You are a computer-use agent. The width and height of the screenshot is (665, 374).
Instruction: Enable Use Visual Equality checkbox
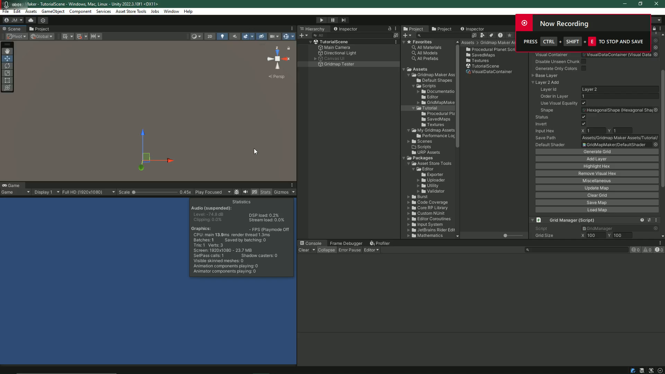[x=584, y=103]
